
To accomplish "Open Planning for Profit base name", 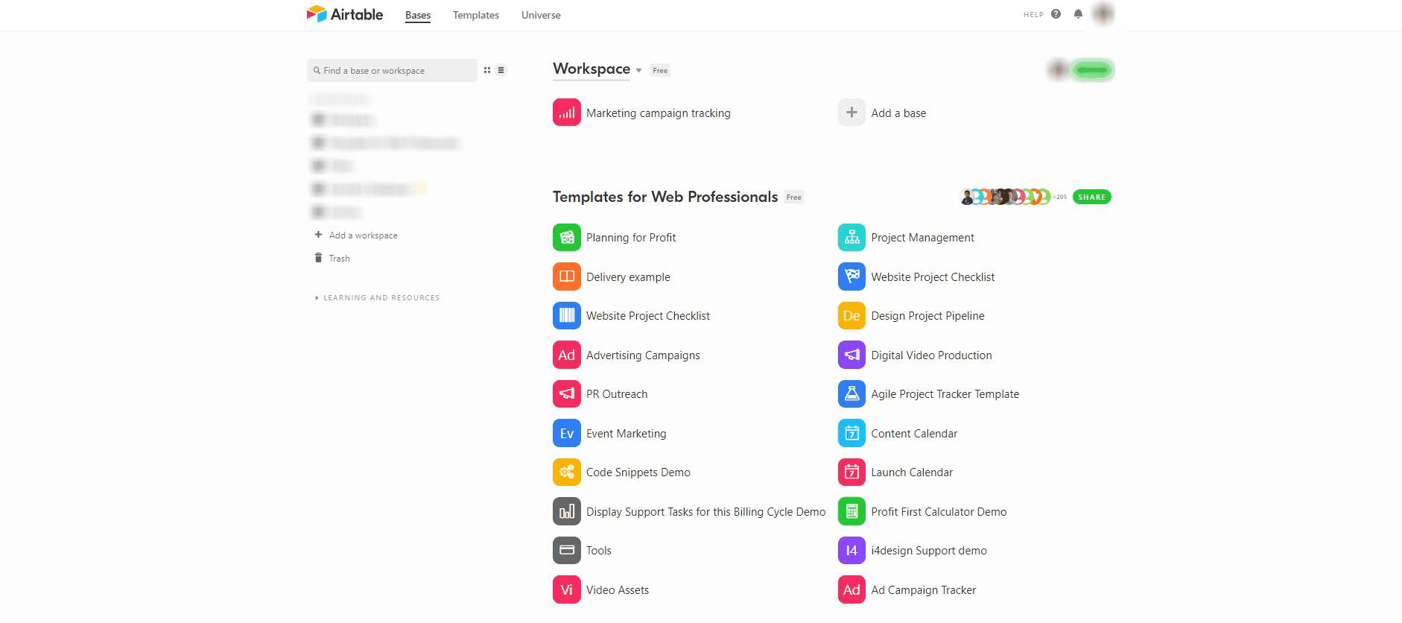I will pyautogui.click(x=631, y=238).
